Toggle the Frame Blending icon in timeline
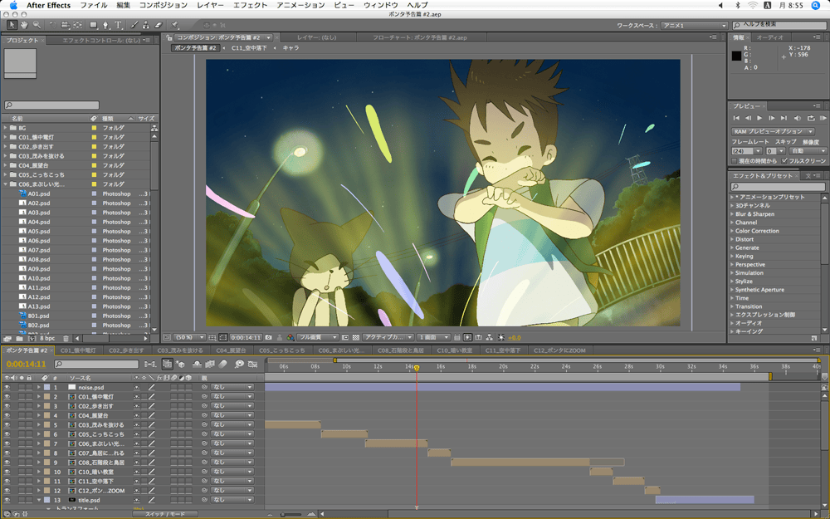The height and width of the screenshot is (519, 830). click(x=210, y=364)
